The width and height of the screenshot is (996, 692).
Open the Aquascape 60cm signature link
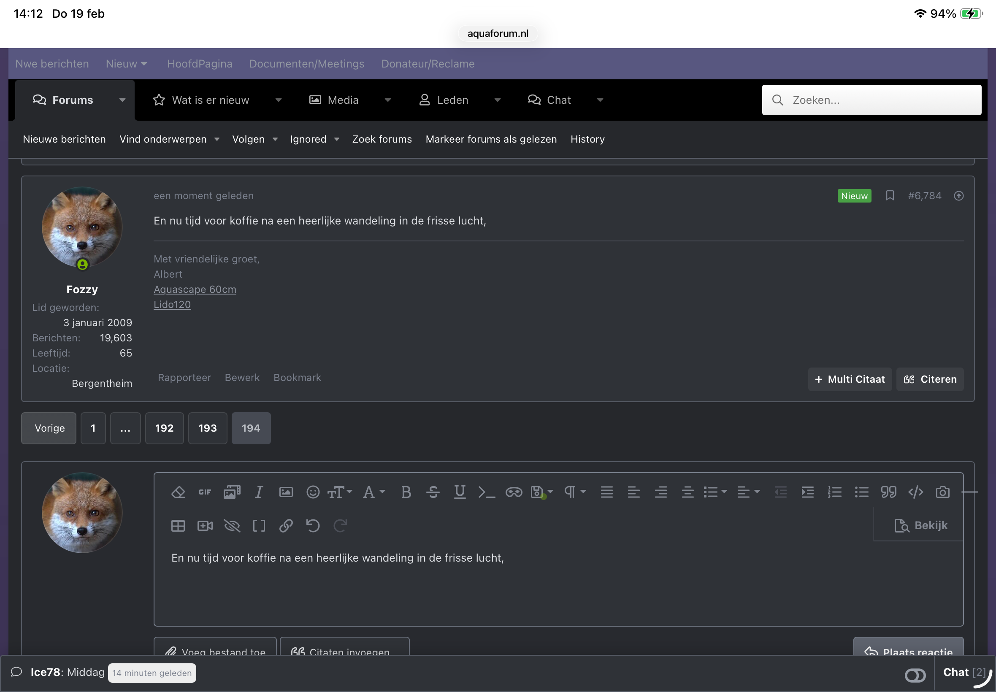pyautogui.click(x=195, y=289)
